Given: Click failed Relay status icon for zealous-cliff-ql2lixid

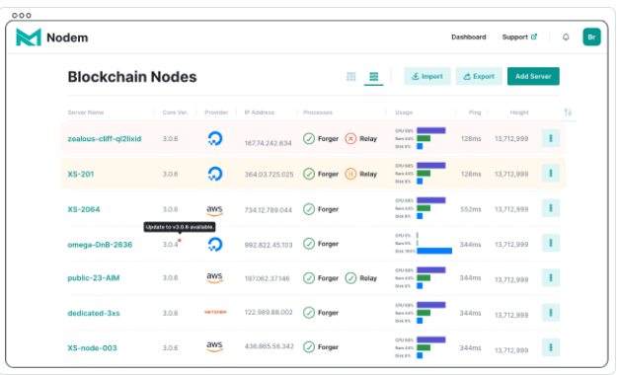Looking at the screenshot, I should click(350, 139).
